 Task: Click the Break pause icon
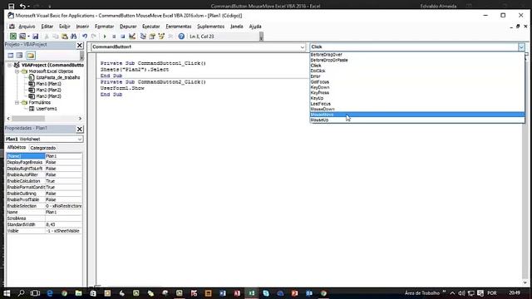tap(114, 37)
